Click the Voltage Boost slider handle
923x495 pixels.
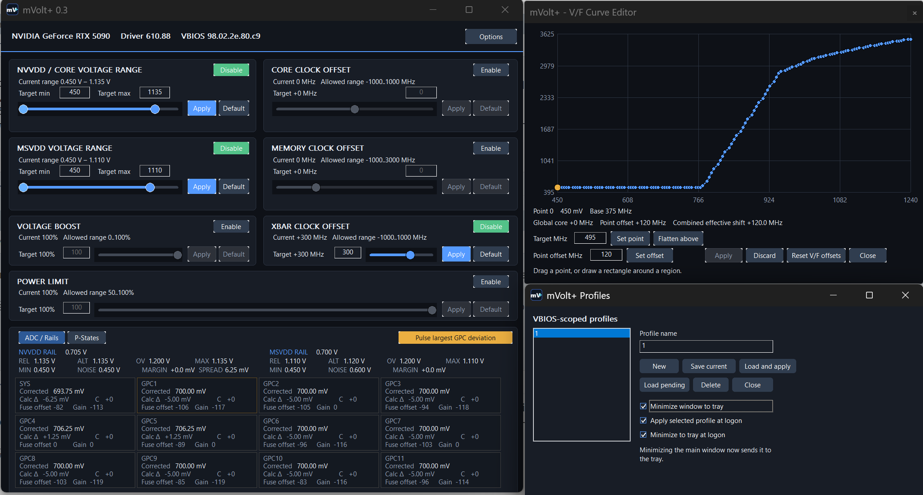pos(177,255)
